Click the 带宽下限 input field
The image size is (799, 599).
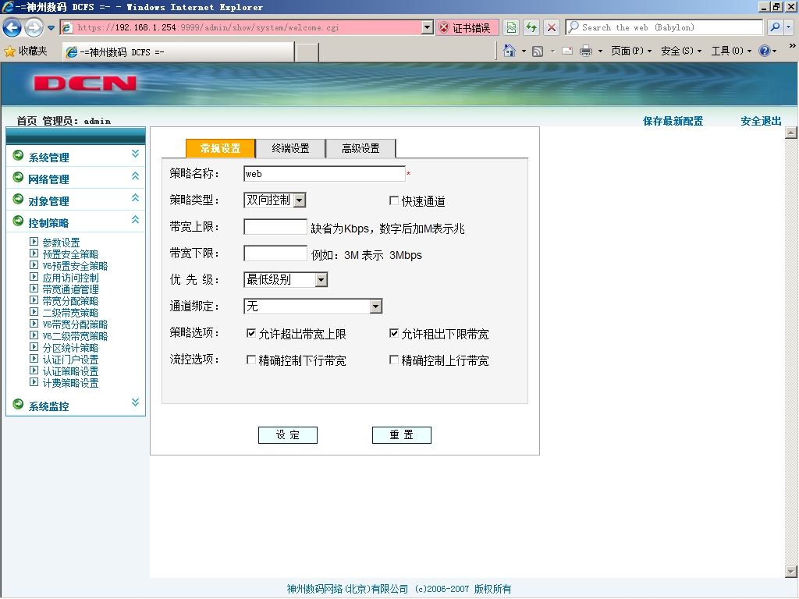click(x=275, y=253)
